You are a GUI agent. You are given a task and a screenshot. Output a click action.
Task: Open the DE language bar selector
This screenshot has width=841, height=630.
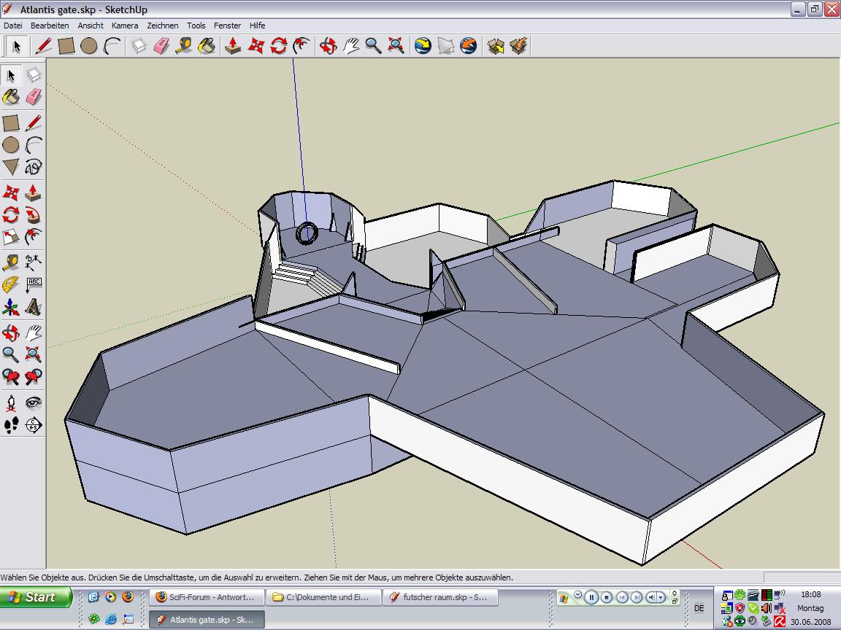point(699,608)
